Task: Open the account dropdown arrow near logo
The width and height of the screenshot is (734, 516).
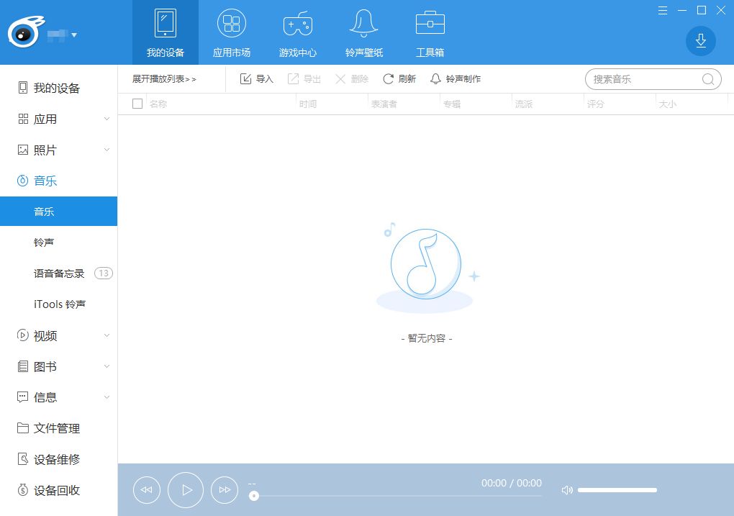Action: (74, 35)
